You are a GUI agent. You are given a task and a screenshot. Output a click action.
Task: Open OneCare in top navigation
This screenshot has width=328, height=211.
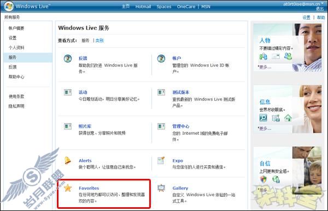(x=186, y=7)
